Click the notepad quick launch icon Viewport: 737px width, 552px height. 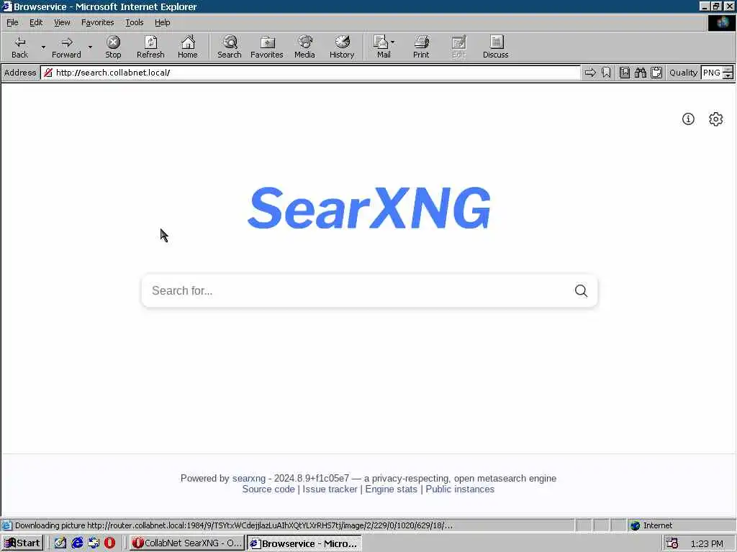click(60, 543)
